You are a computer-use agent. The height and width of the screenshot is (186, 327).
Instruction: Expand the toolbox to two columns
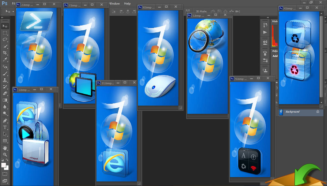[x=2, y=18]
